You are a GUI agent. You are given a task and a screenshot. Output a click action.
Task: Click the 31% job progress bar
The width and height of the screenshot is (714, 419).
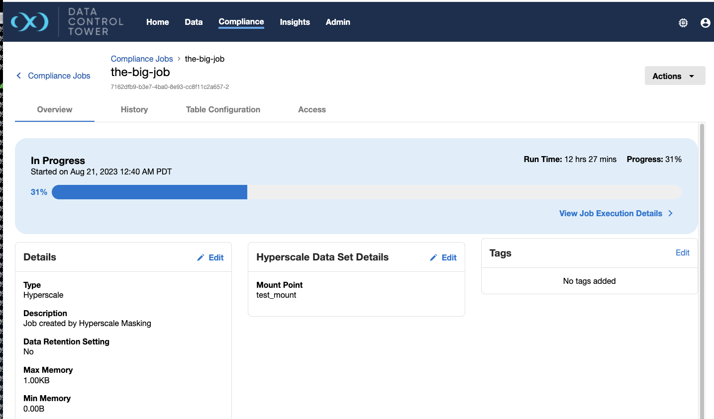[366, 192]
